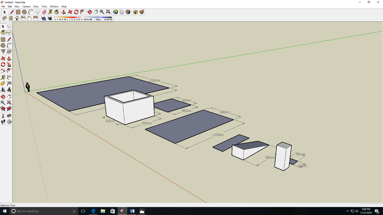Open the Camera menu
This screenshot has width=383, height=215.
26,6
